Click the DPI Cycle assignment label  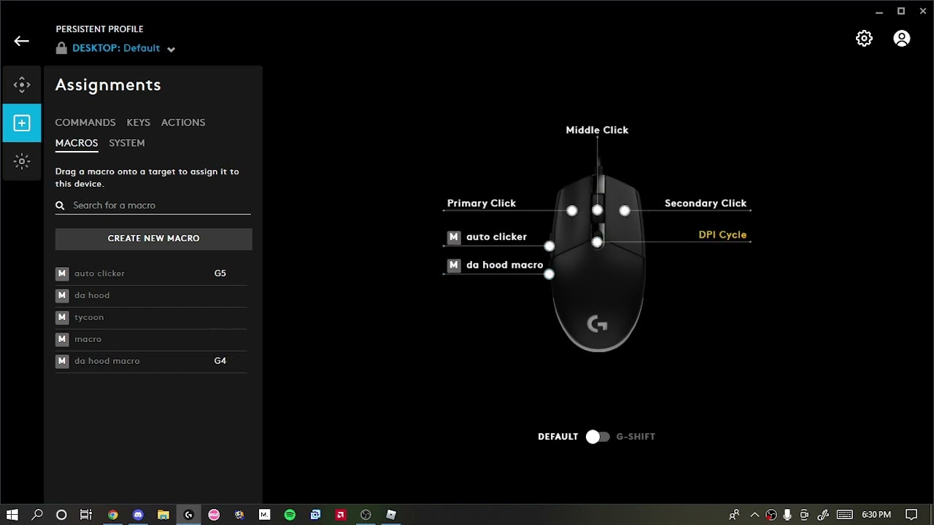click(x=722, y=235)
